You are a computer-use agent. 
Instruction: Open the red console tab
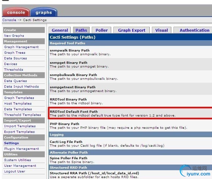[x=16, y=12]
